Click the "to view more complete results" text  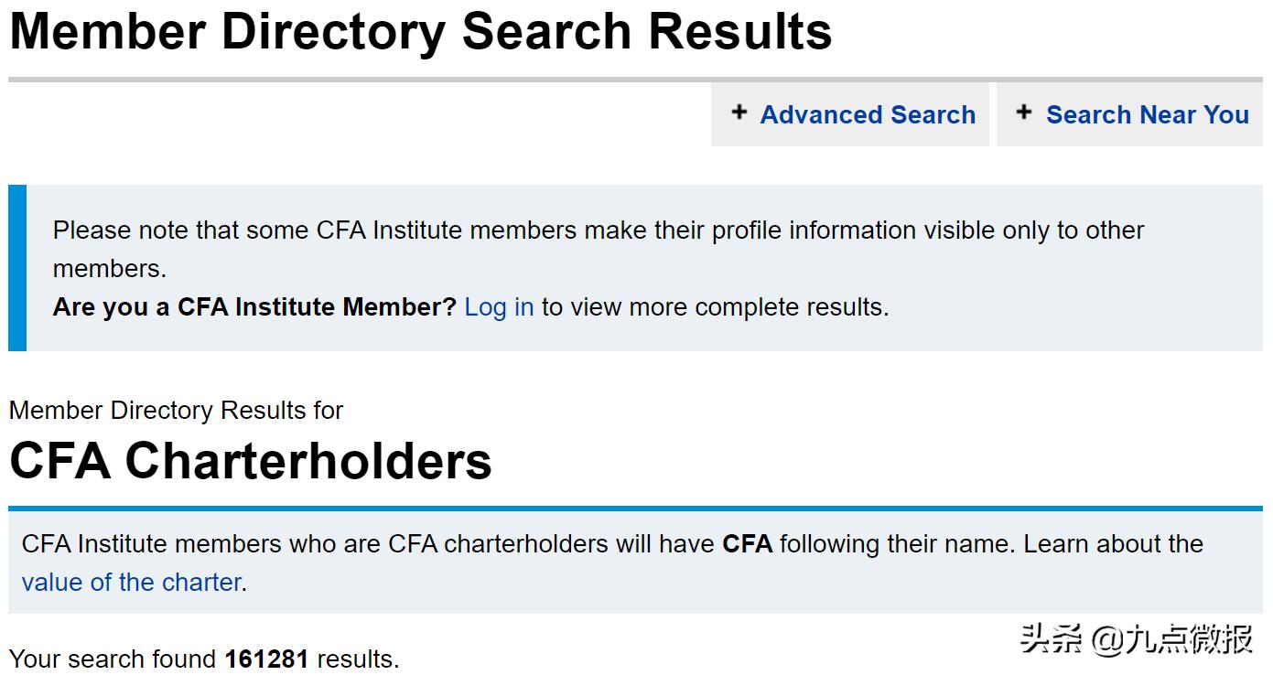pyautogui.click(x=715, y=307)
